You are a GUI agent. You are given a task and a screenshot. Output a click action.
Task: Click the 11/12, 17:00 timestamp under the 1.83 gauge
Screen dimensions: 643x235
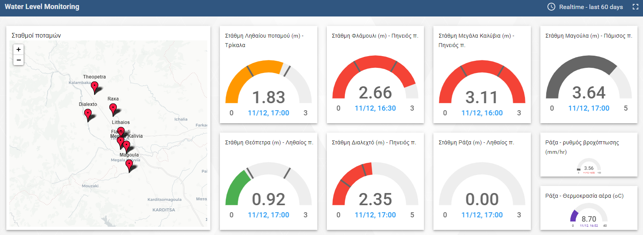[x=269, y=113]
